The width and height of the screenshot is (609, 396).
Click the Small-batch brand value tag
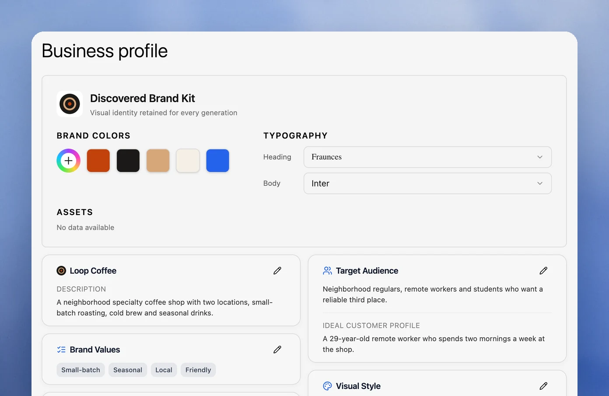(x=80, y=370)
